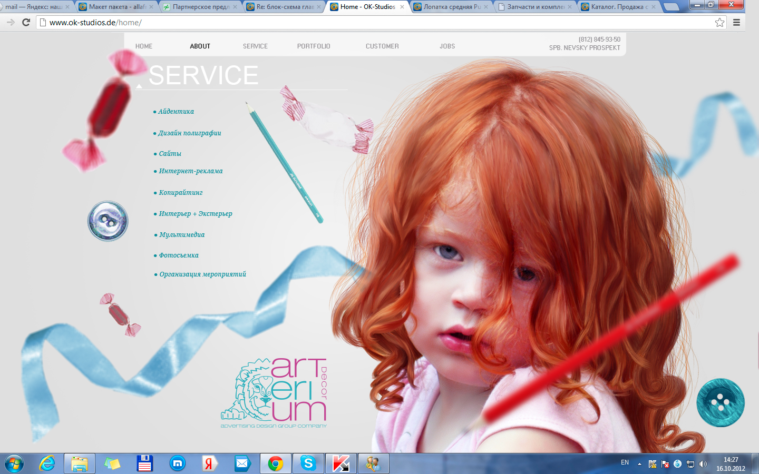Click the Show Desktop button
The height and width of the screenshot is (474, 759).
tap(755, 464)
